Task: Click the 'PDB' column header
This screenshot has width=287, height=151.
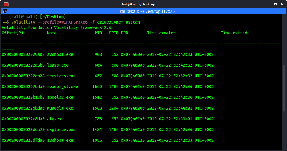Action: point(124,33)
